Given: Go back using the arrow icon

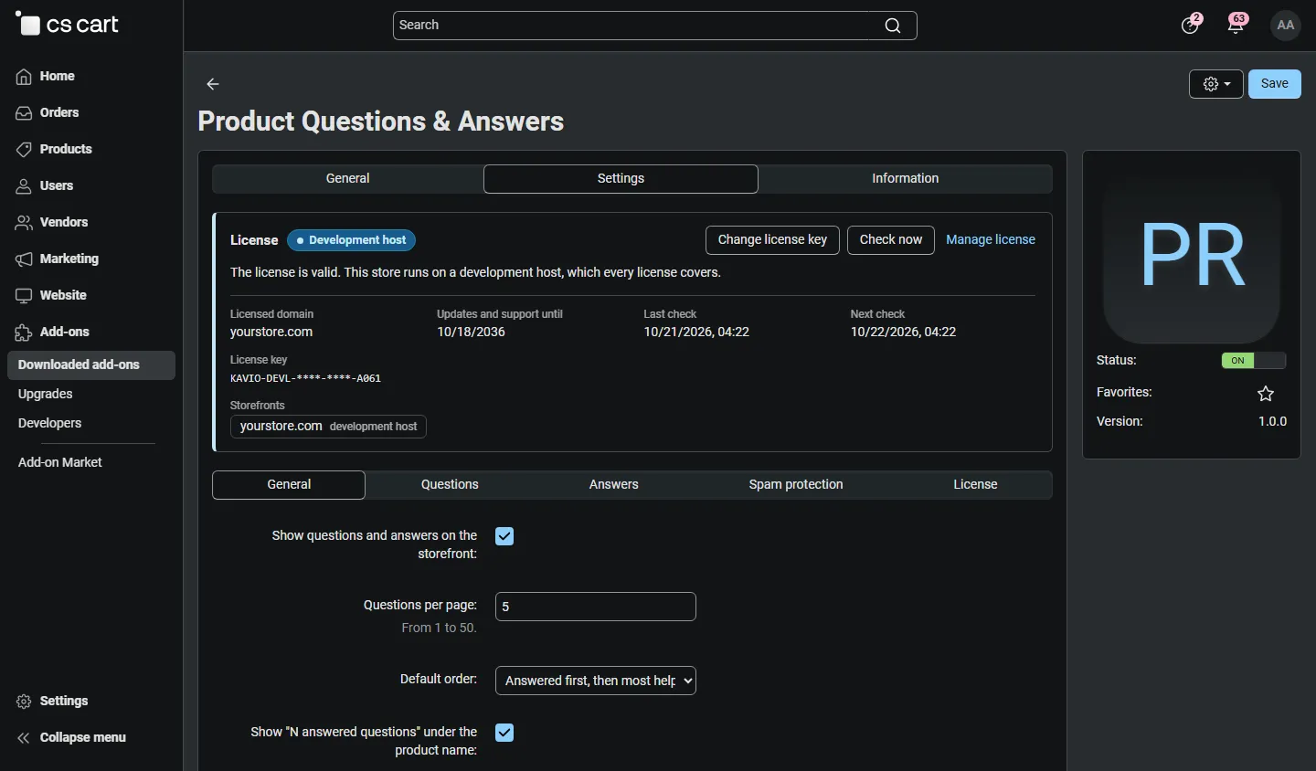Looking at the screenshot, I should pyautogui.click(x=213, y=84).
